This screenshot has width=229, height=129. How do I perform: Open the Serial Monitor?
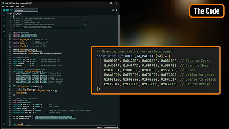click(x=117, y=10)
